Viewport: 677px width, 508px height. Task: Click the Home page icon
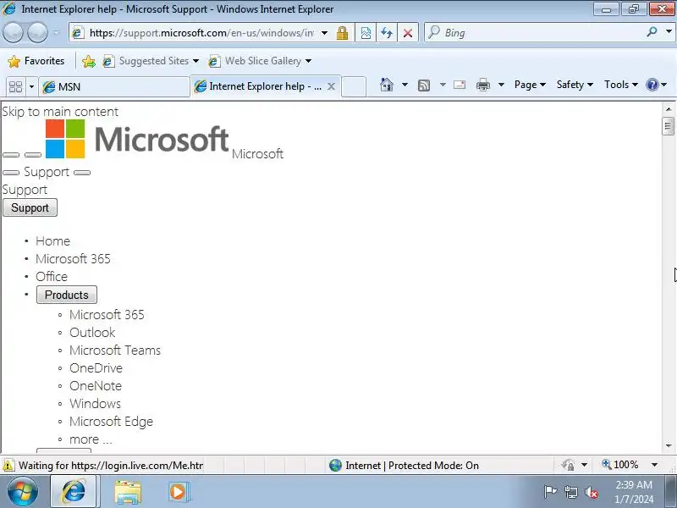pyautogui.click(x=387, y=85)
